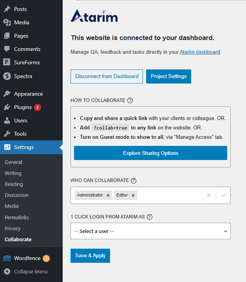Go to Privacy settings submenu

click(x=13, y=228)
